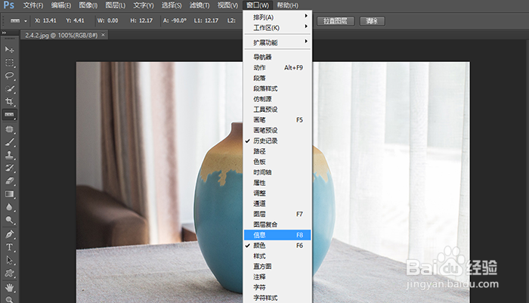The height and width of the screenshot is (303, 529).
Task: Open the 文件(F) menu
Action: click(33, 5)
